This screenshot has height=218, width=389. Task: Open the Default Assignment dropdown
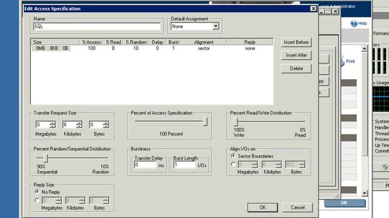(216, 26)
